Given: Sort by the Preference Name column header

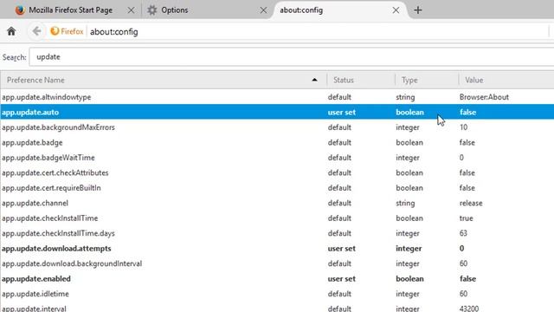Looking at the screenshot, I should point(164,80).
